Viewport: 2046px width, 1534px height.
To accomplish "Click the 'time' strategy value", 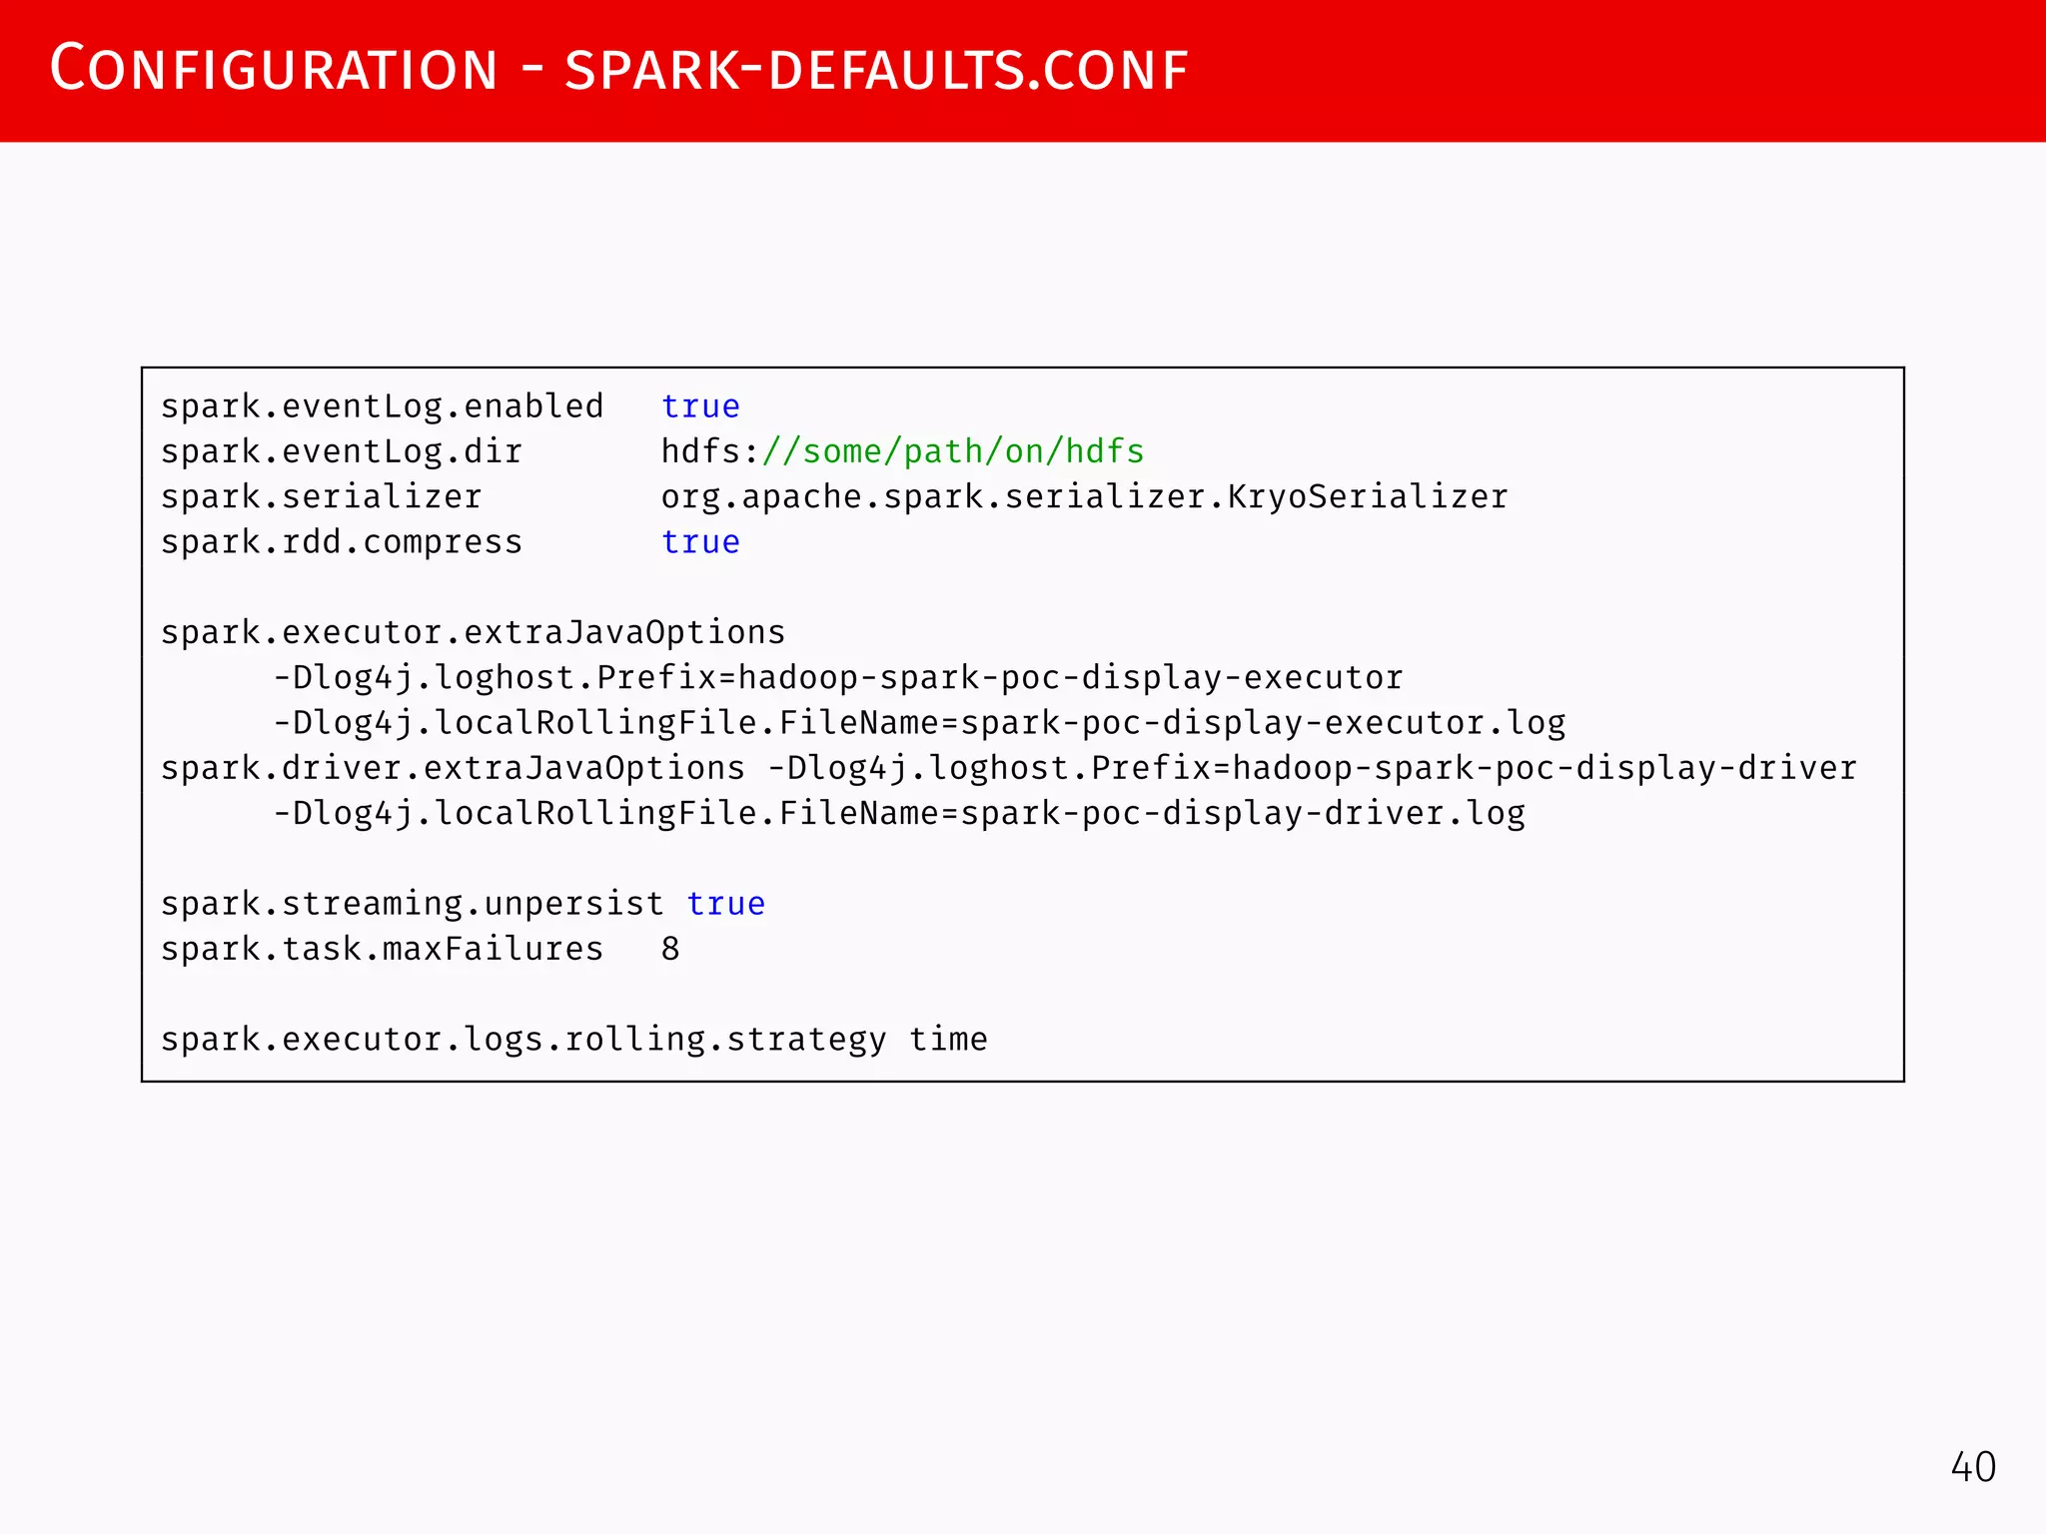I will tap(948, 1040).
